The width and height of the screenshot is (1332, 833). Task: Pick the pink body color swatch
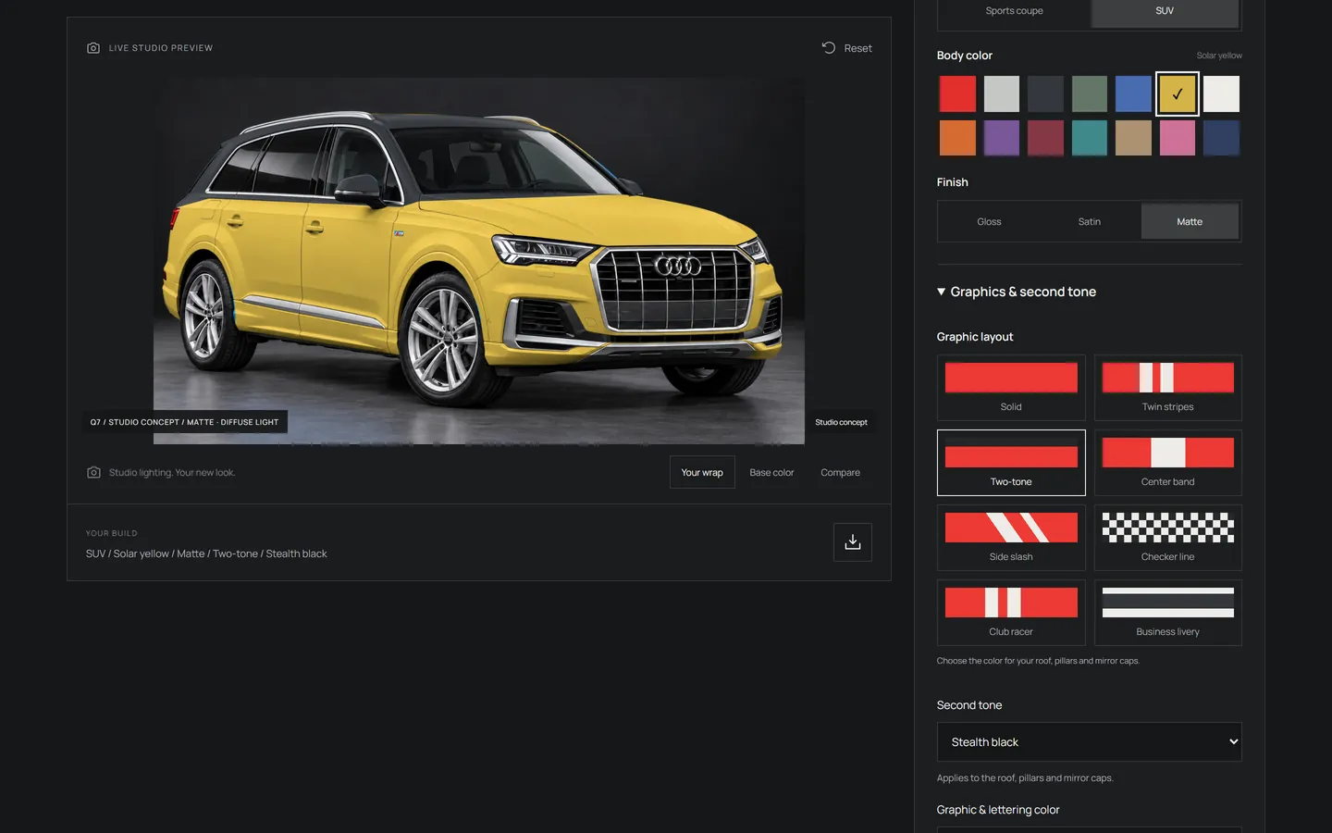pos(1178,138)
